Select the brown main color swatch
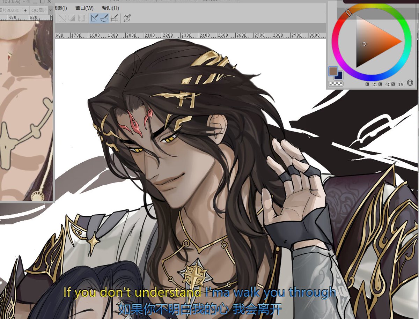Screen dimensions: 419x319 333,71
